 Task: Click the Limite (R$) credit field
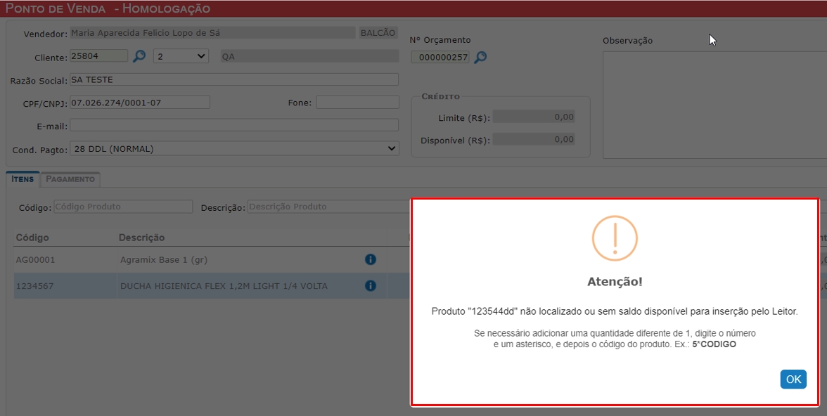[x=534, y=117]
